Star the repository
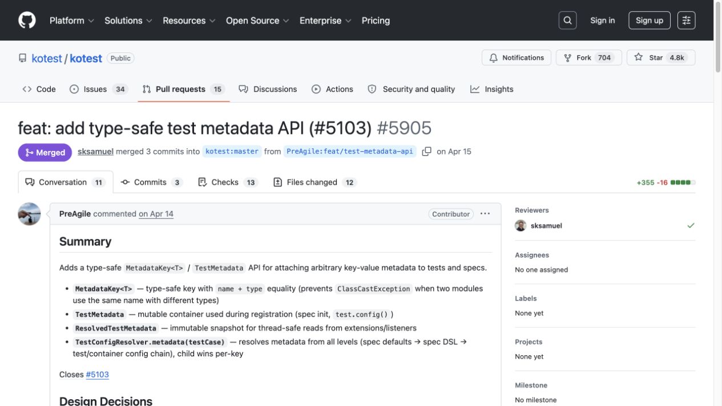Image resolution: width=722 pixels, height=406 pixels. (x=661, y=58)
